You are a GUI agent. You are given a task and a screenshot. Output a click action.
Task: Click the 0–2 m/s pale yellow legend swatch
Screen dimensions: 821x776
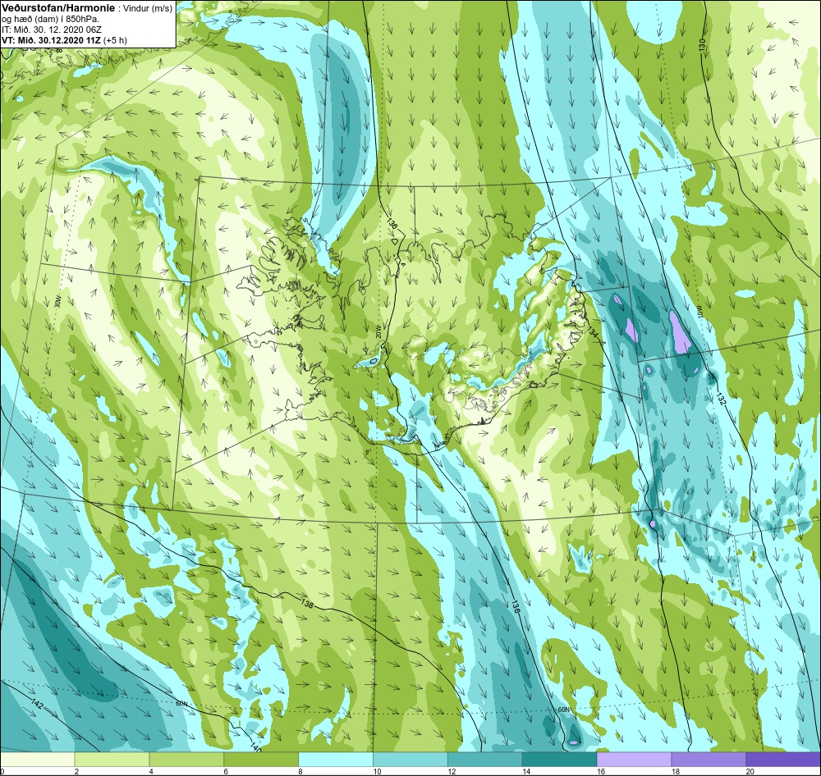click(38, 758)
